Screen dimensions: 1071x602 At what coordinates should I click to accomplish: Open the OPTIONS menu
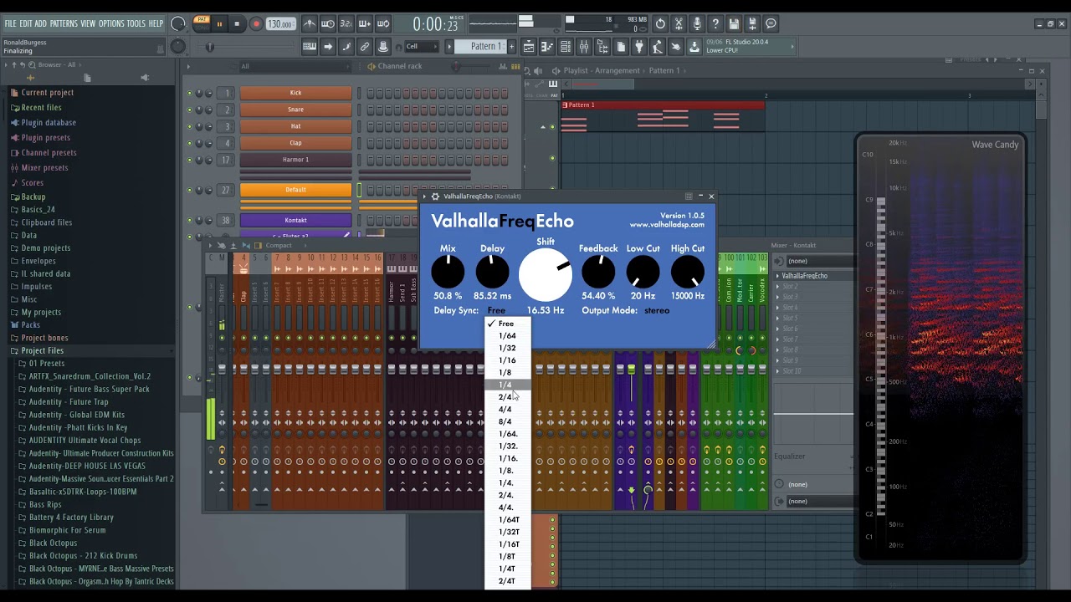point(111,23)
